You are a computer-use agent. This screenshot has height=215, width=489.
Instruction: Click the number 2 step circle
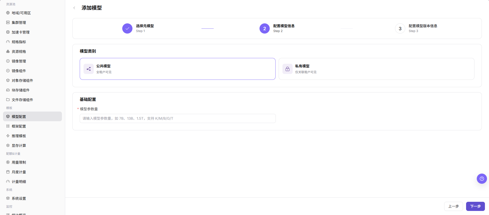pyautogui.click(x=265, y=28)
